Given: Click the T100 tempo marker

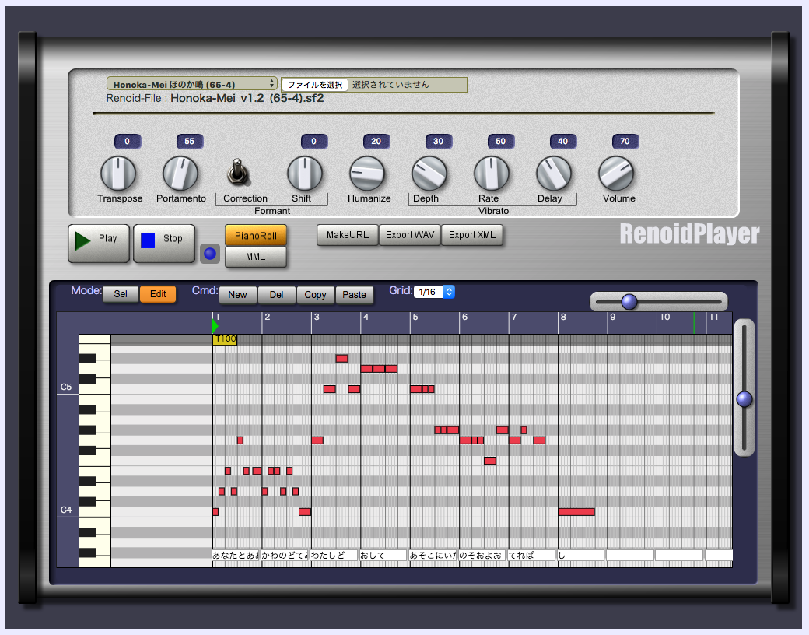Looking at the screenshot, I should [x=225, y=339].
